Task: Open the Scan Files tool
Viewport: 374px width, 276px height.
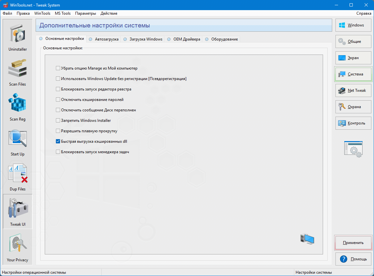Action: point(17,72)
